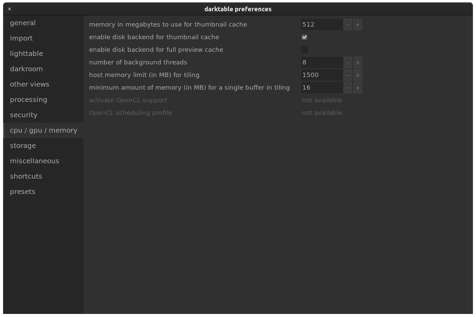Click 'not available' beside activate OpenCL support

322,100
